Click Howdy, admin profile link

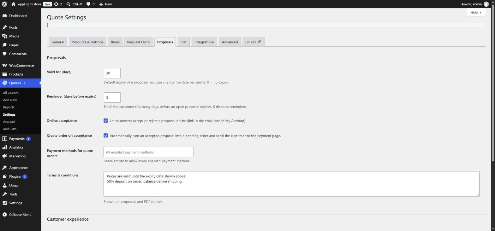click(x=474, y=4)
